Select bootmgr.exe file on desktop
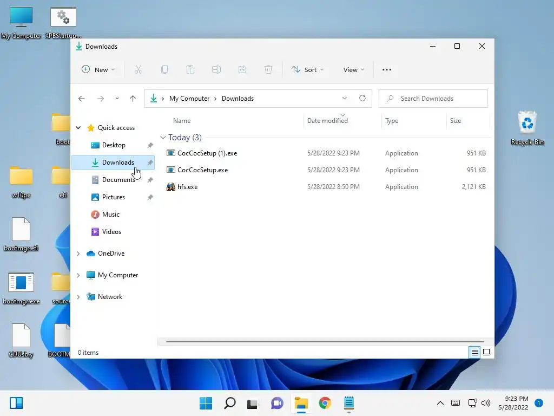 pyautogui.click(x=21, y=288)
